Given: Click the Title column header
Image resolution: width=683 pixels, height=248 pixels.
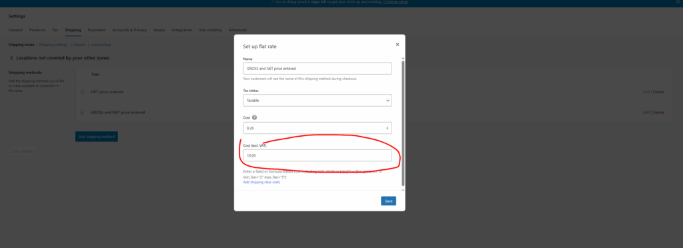Looking at the screenshot, I should pyautogui.click(x=95, y=75).
